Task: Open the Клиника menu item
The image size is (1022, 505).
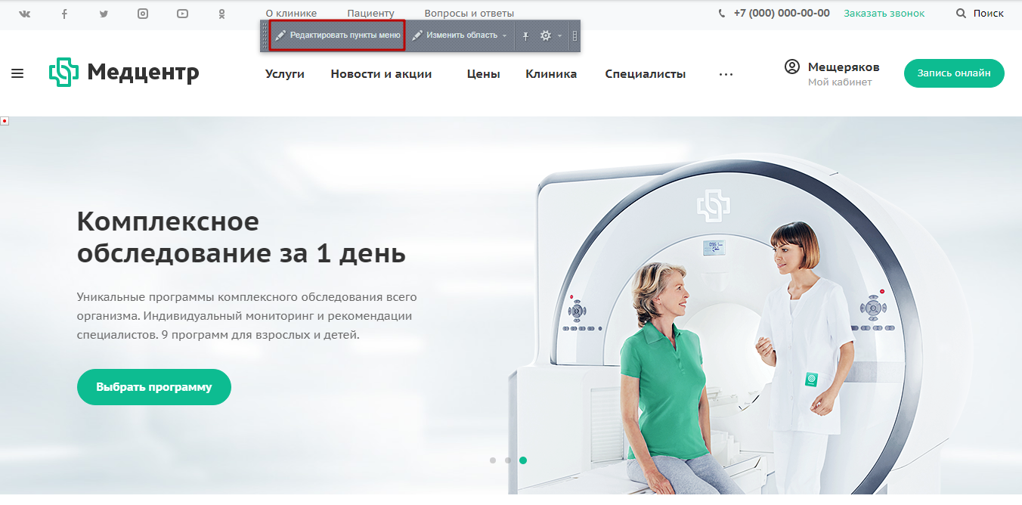Action: pyautogui.click(x=551, y=73)
